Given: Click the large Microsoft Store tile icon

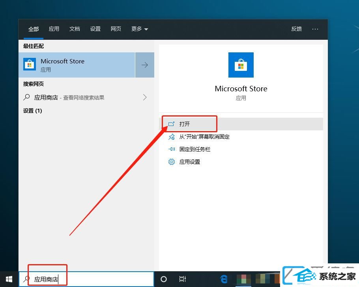Looking at the screenshot, I should pyautogui.click(x=241, y=65).
